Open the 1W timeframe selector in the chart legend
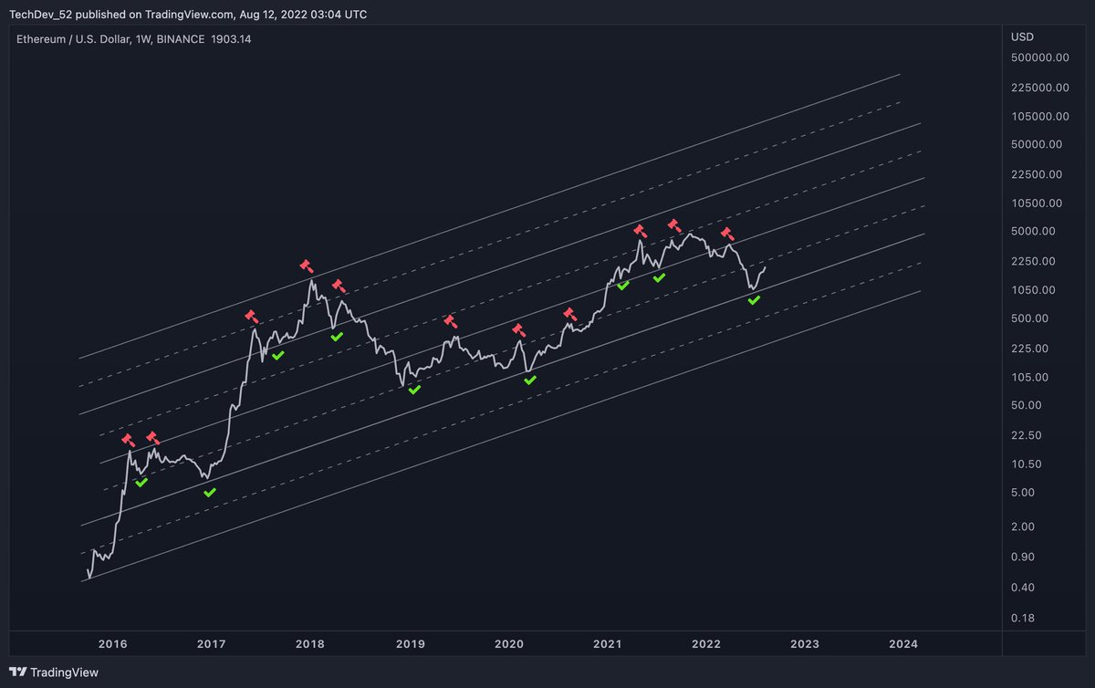The height and width of the screenshot is (688, 1095). (x=141, y=39)
